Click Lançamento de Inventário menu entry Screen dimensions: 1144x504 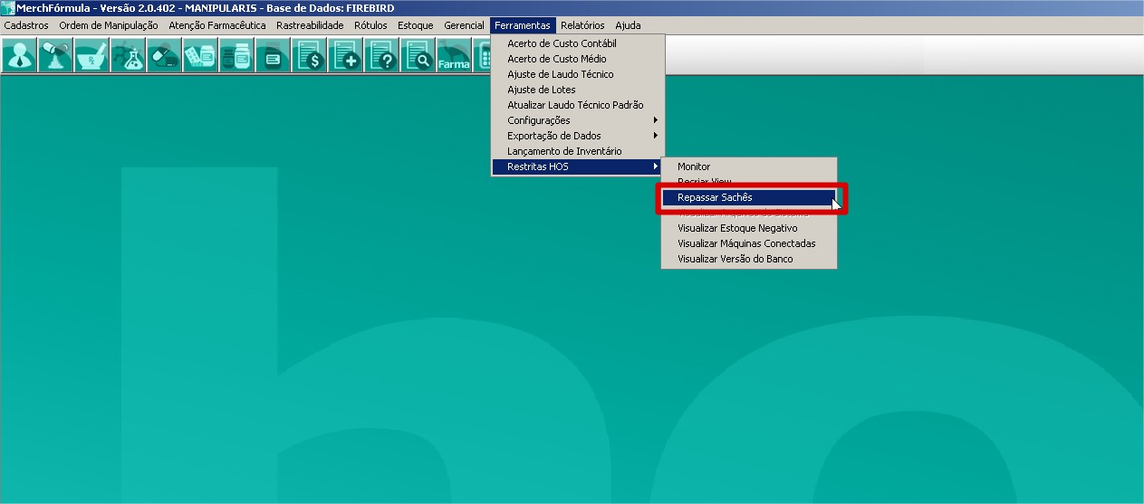[564, 151]
